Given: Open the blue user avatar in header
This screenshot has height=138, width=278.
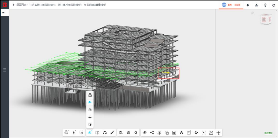Looking at the screenshot, I should coord(224,5).
